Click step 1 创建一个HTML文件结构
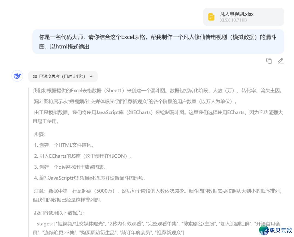This screenshot has height=237, width=294. point(64,145)
